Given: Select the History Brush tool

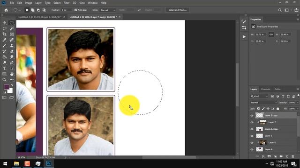Looking at the screenshot, I should point(4,51).
